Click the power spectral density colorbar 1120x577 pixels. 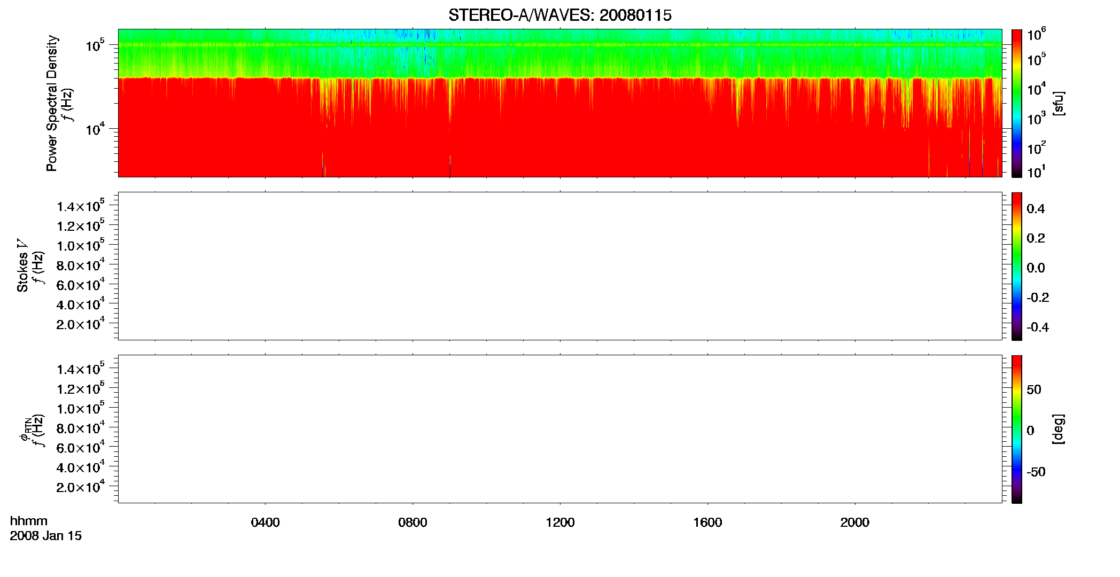(1017, 103)
